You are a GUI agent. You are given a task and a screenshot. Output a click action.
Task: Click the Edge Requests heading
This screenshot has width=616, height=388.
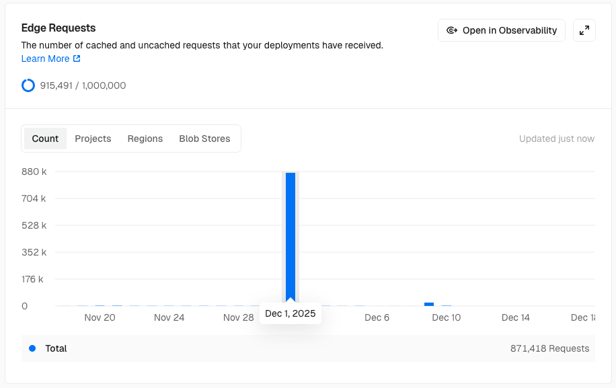(x=59, y=28)
